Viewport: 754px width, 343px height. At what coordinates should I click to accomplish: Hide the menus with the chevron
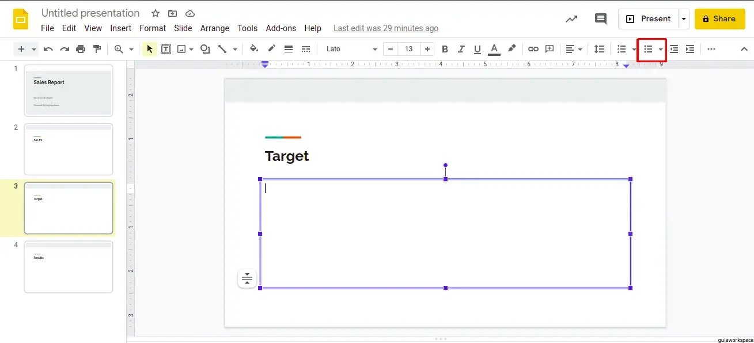point(744,49)
